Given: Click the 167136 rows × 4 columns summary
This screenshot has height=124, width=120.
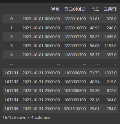Looking at the screenshot, I should click(x=26, y=117).
